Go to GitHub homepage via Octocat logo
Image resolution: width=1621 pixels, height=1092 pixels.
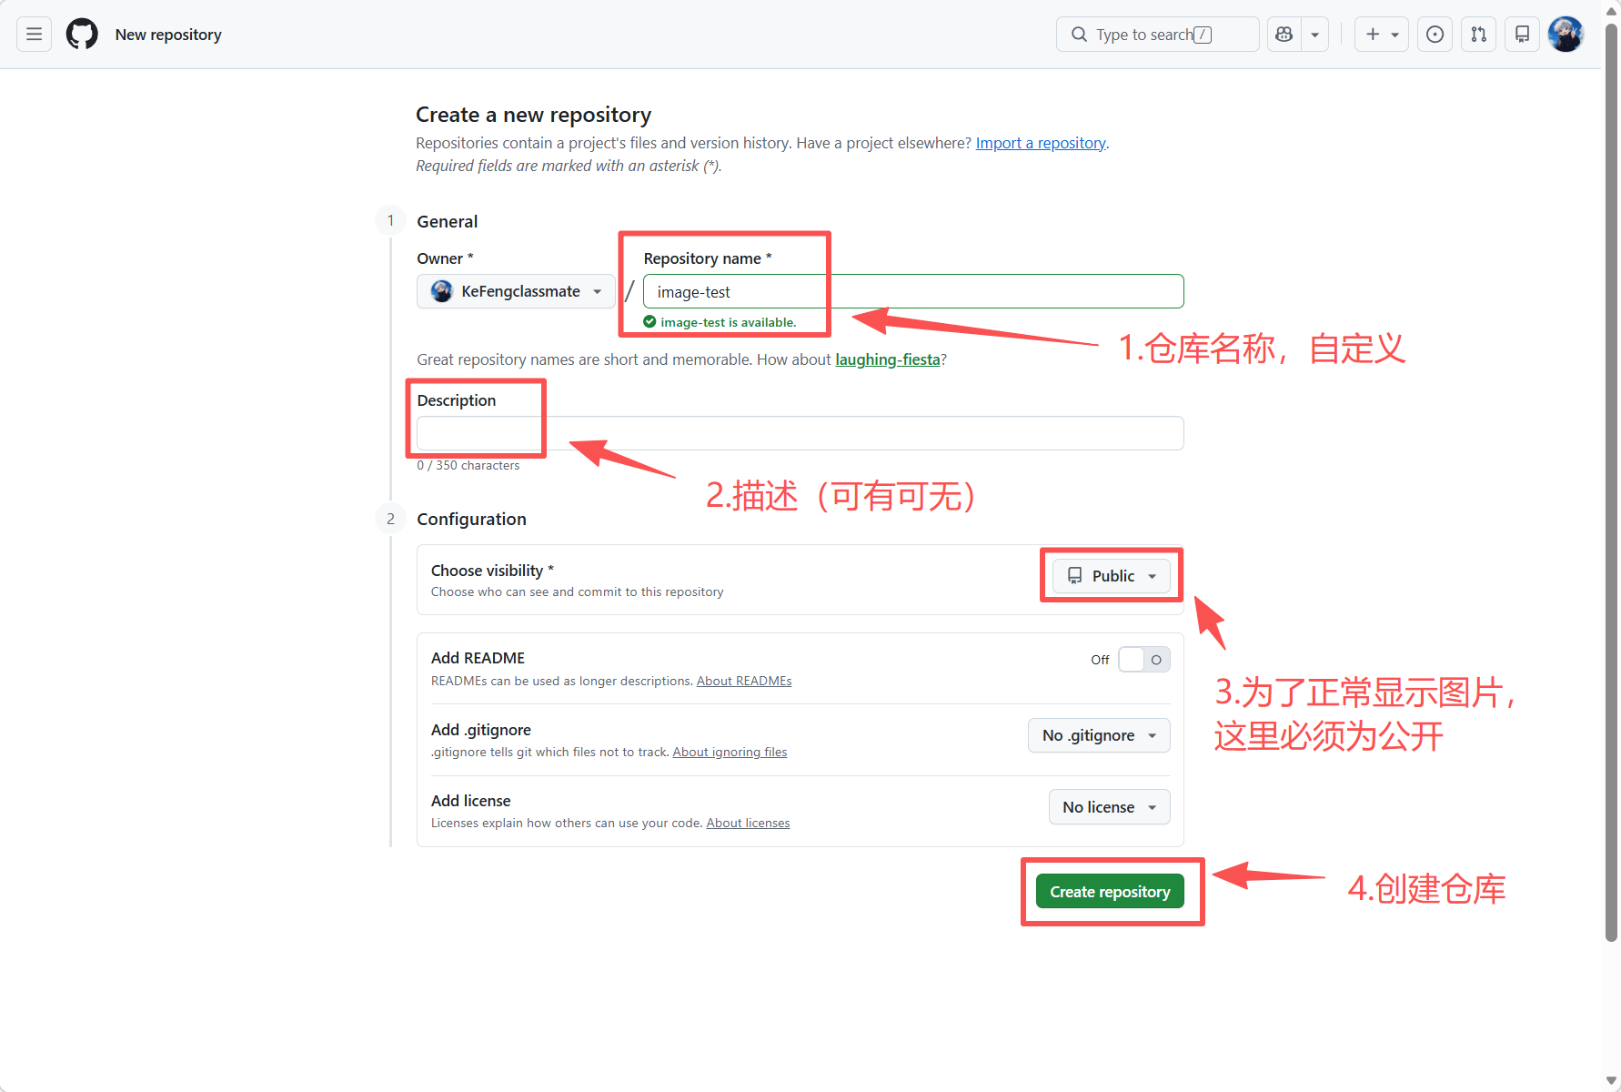click(82, 35)
